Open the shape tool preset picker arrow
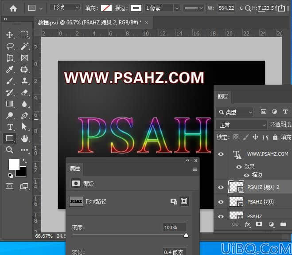The width and height of the screenshot is (292, 255). (41, 8)
